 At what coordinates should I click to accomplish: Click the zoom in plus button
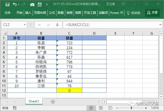[146, 108]
